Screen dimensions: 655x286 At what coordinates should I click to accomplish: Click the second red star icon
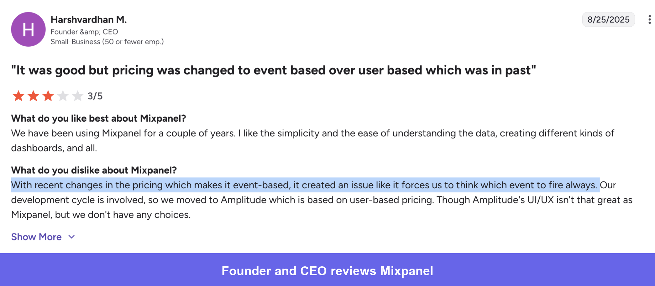tap(33, 96)
